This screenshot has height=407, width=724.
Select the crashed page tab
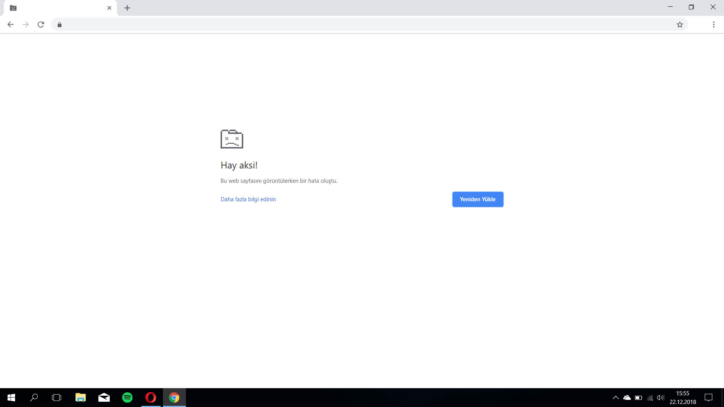pos(57,8)
